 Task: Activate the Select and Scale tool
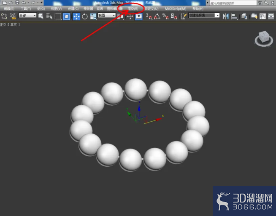click(x=93, y=16)
